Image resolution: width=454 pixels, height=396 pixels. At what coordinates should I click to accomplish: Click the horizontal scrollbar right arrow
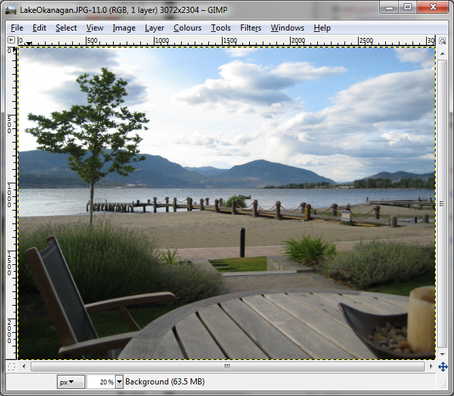[431, 367]
